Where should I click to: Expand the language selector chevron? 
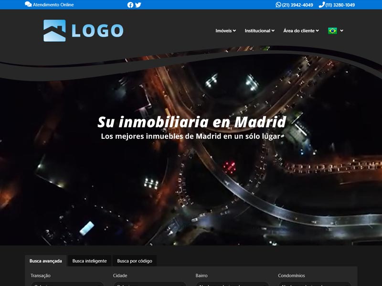[x=341, y=31]
